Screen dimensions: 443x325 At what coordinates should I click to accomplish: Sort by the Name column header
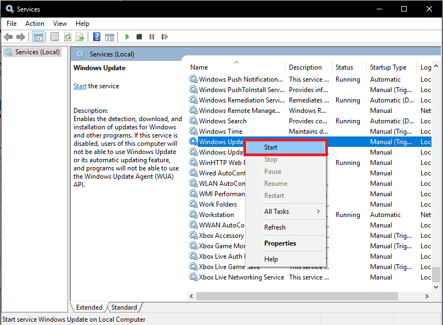point(236,67)
